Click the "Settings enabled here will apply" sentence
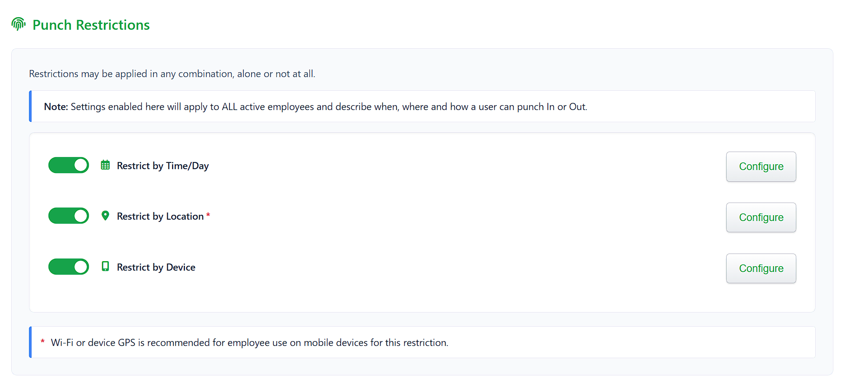Screen dimensions: 841x383 click(329, 107)
